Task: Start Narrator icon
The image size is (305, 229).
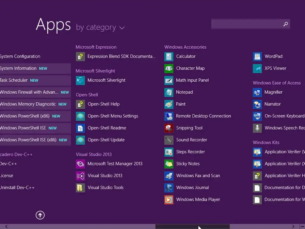Action: tap(257, 104)
